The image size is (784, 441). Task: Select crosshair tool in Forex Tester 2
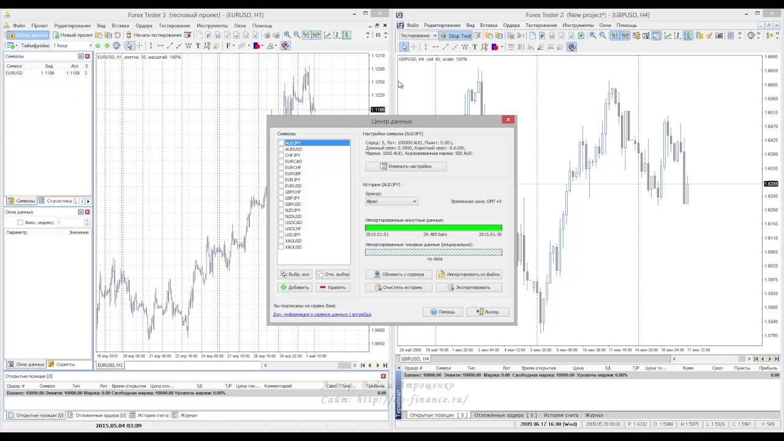pyautogui.click(x=413, y=47)
